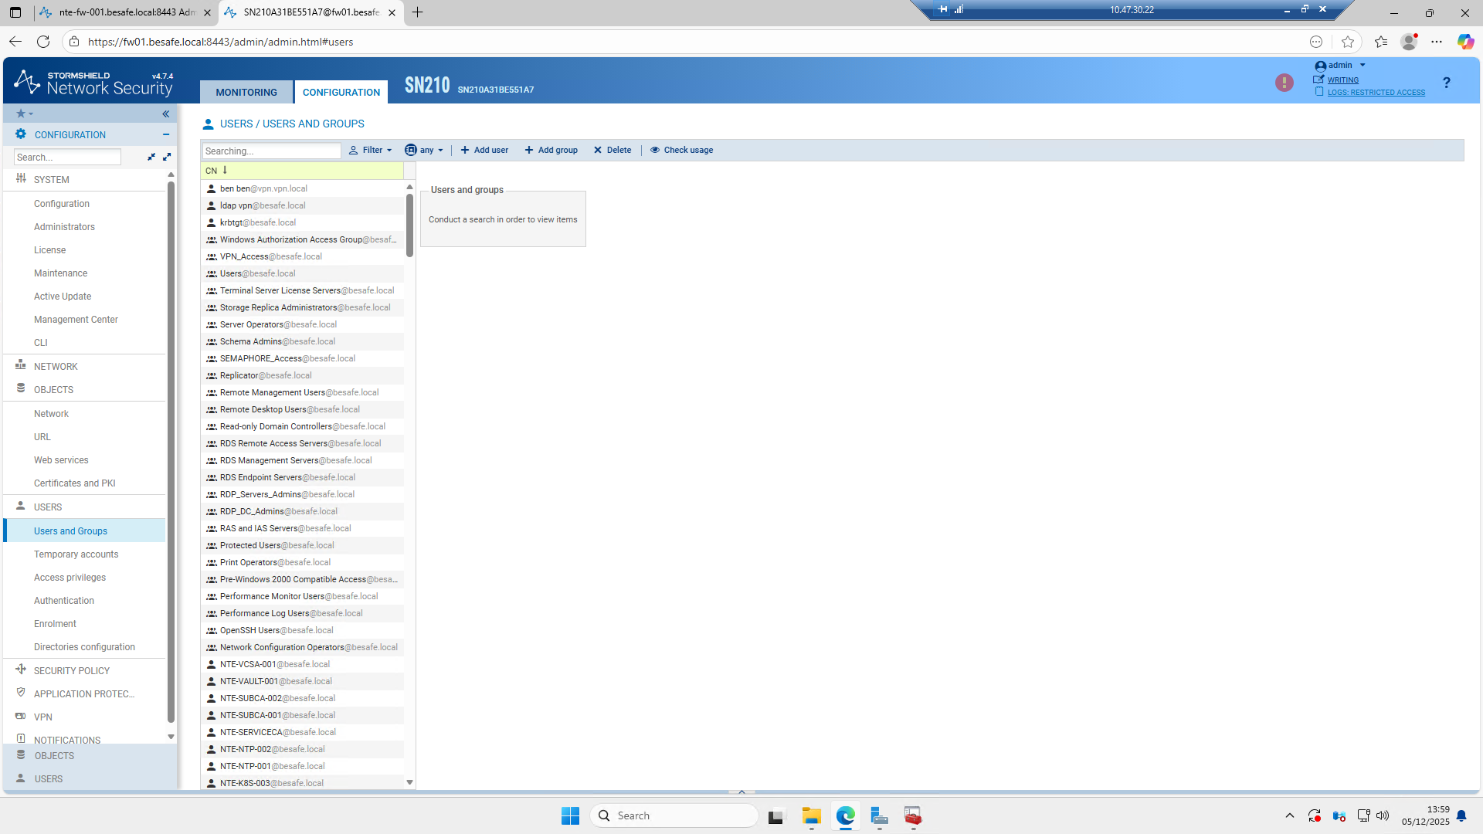
Task: Open the admin user dropdown
Action: click(1340, 66)
